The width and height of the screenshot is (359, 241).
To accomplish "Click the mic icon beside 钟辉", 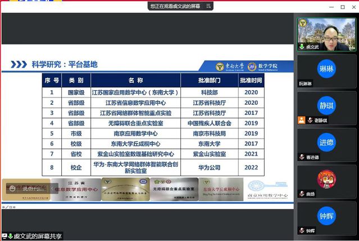I will pyautogui.click(x=302, y=230).
